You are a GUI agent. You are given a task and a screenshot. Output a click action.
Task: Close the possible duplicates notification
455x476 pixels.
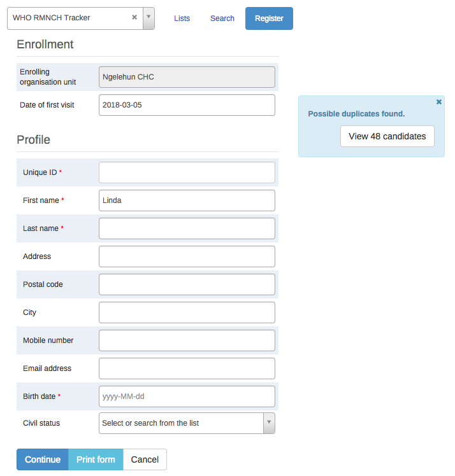coord(439,102)
